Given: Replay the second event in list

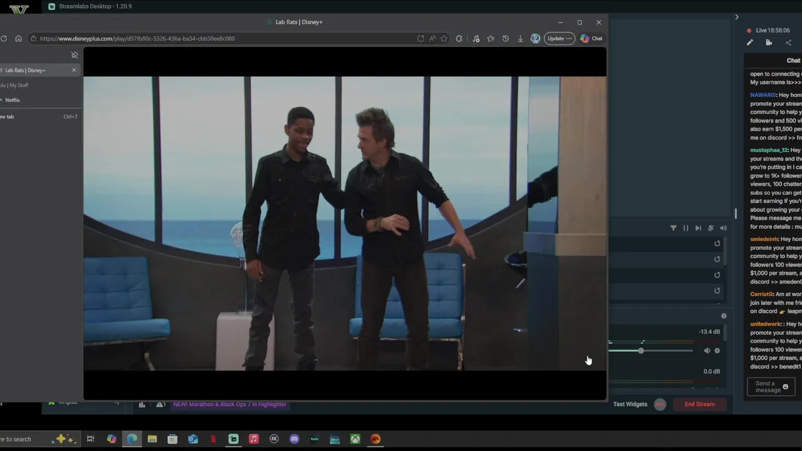Looking at the screenshot, I should tap(717, 259).
